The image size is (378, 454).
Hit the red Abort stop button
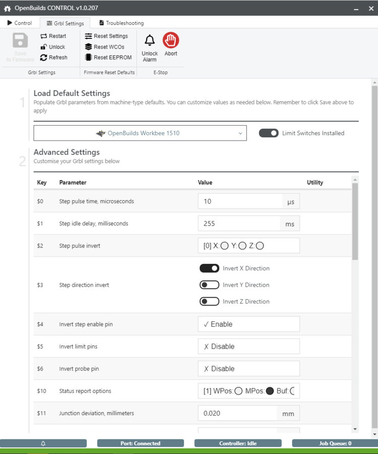pos(171,40)
